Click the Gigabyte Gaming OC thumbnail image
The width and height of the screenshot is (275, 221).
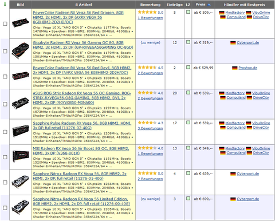pos(21,50)
